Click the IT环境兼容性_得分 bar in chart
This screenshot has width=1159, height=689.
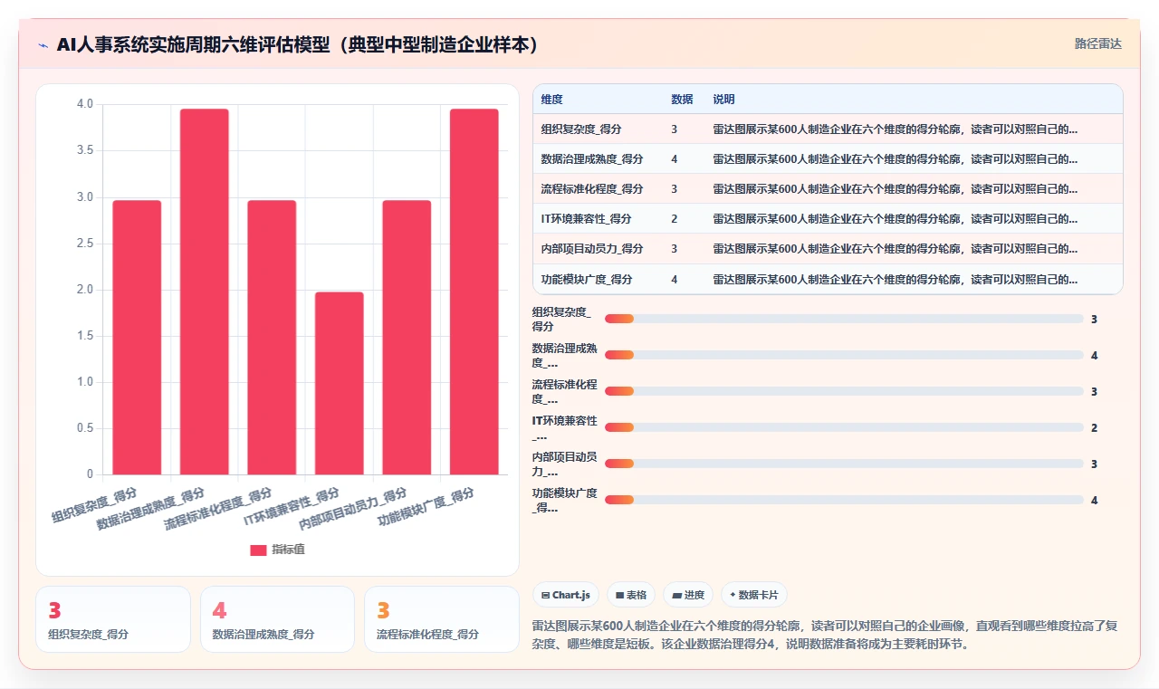(x=340, y=383)
